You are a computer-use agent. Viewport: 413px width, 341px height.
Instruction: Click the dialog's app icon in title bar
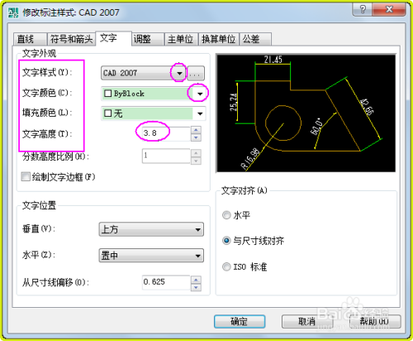click(13, 12)
